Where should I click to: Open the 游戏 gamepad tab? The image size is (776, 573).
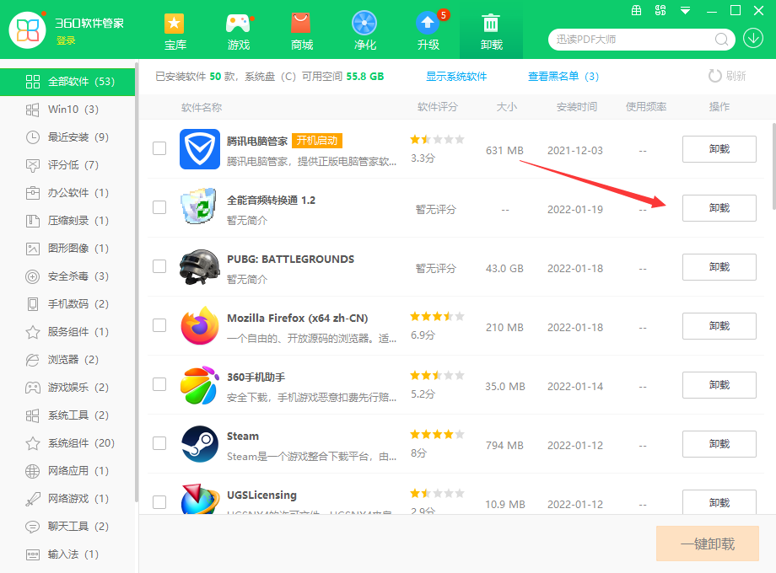238,32
